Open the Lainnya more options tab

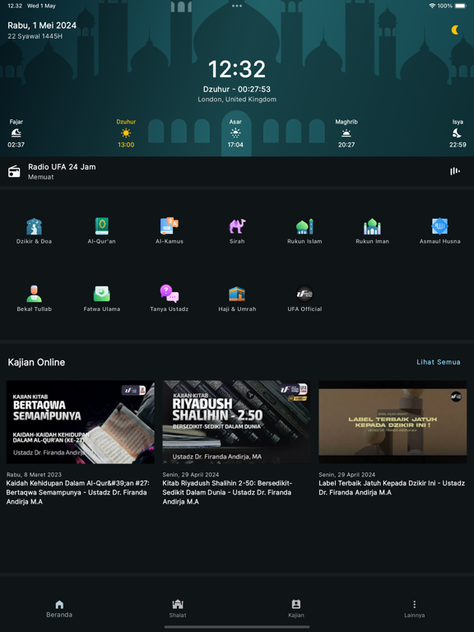click(415, 608)
